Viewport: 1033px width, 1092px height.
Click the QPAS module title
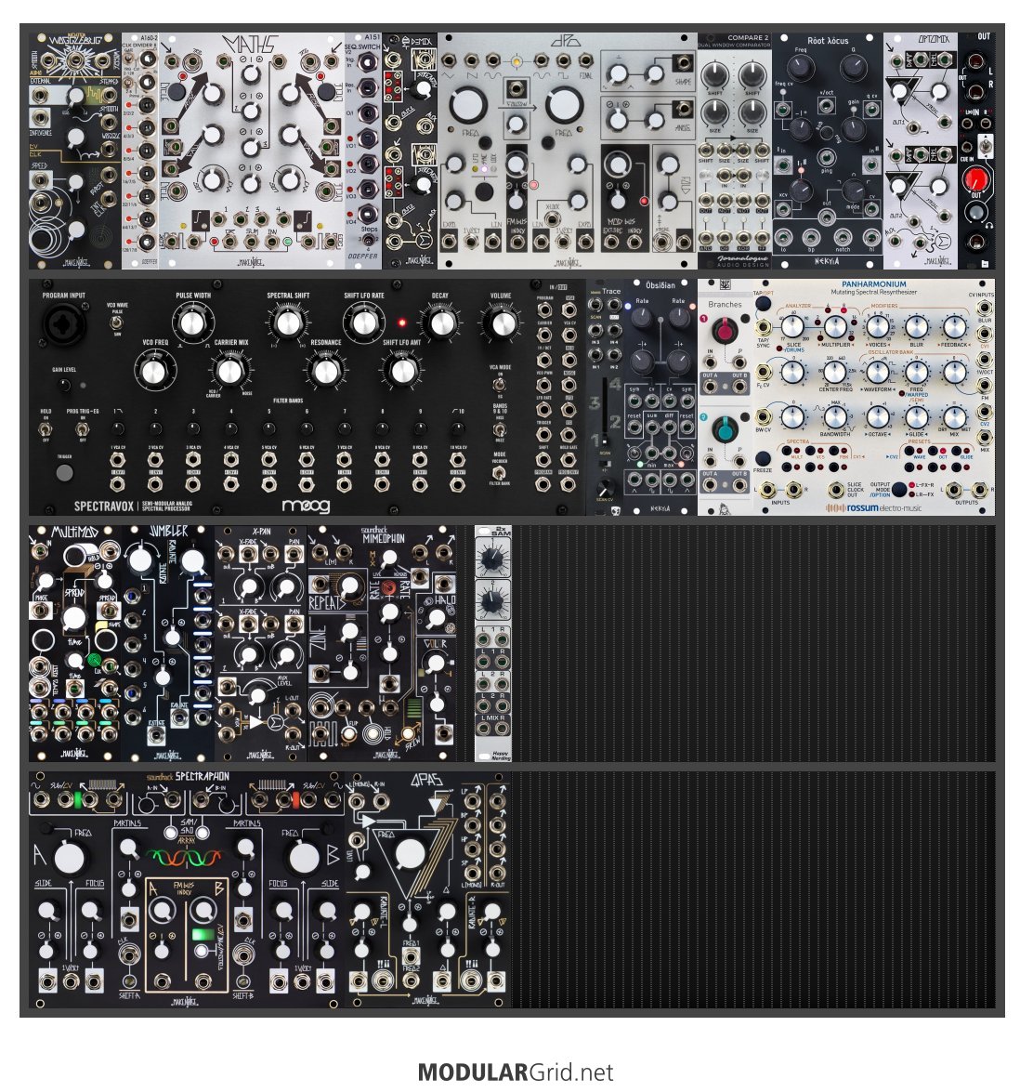(x=426, y=780)
